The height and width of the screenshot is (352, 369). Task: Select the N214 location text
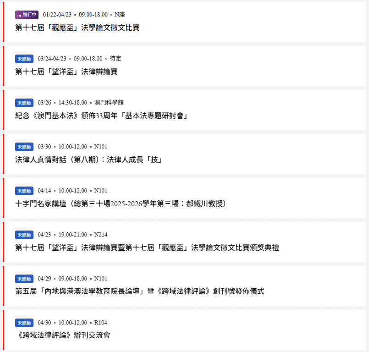pyautogui.click(x=101, y=235)
